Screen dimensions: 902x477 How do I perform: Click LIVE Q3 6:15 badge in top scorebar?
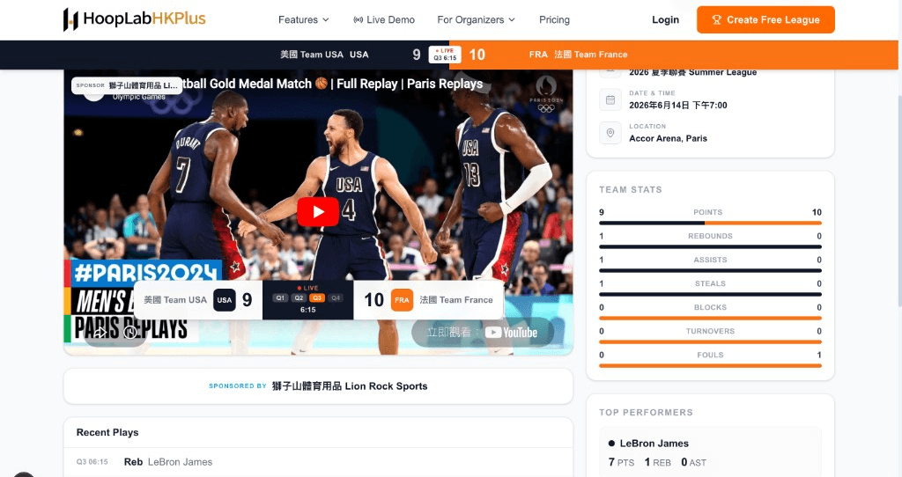[445, 55]
